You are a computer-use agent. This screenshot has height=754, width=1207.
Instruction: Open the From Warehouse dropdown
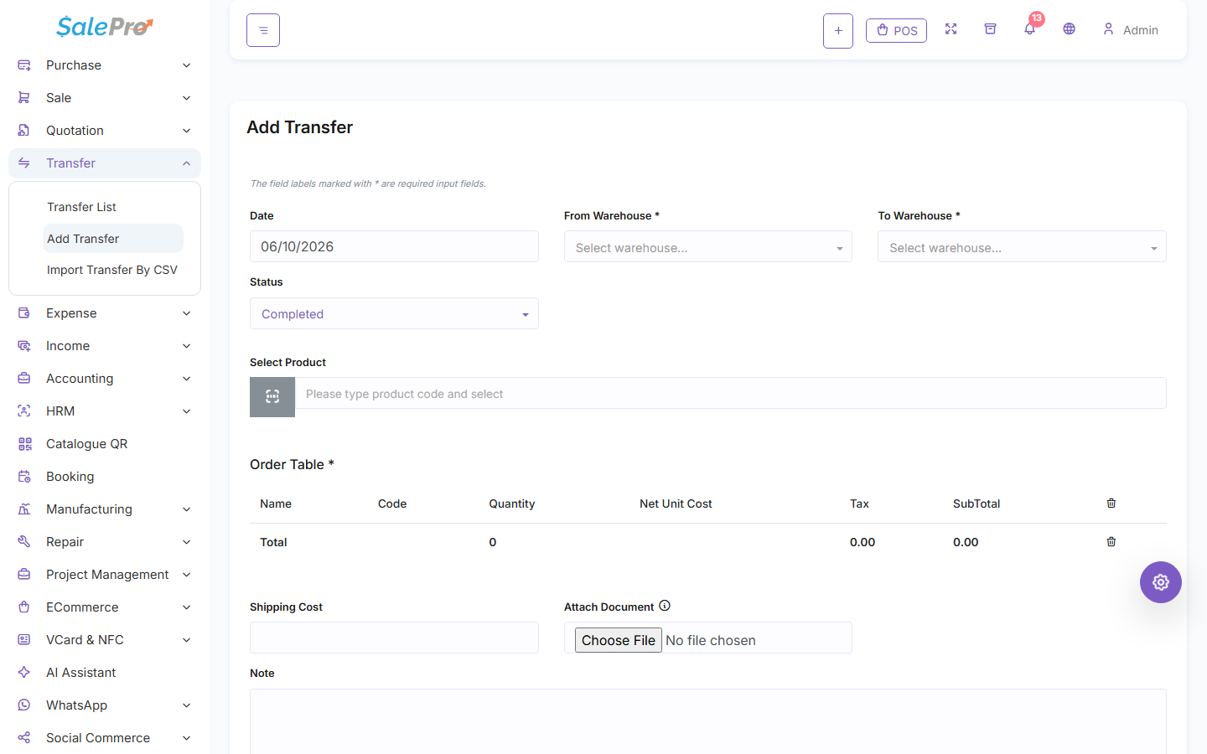click(x=708, y=247)
